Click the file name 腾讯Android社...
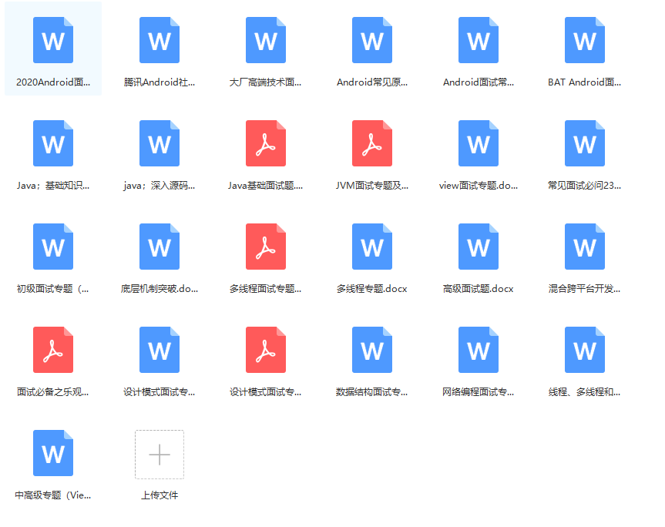Image resolution: width=665 pixels, height=527 pixels. tap(160, 82)
